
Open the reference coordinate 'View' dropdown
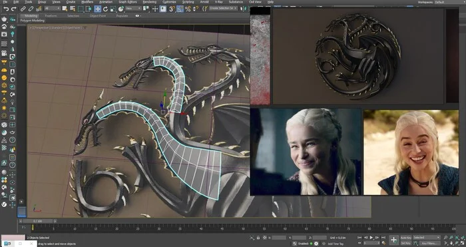133,9
